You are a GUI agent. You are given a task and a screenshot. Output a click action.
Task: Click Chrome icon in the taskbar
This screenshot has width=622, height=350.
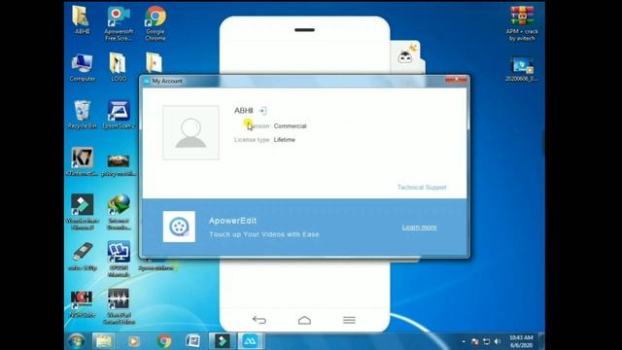[164, 341]
